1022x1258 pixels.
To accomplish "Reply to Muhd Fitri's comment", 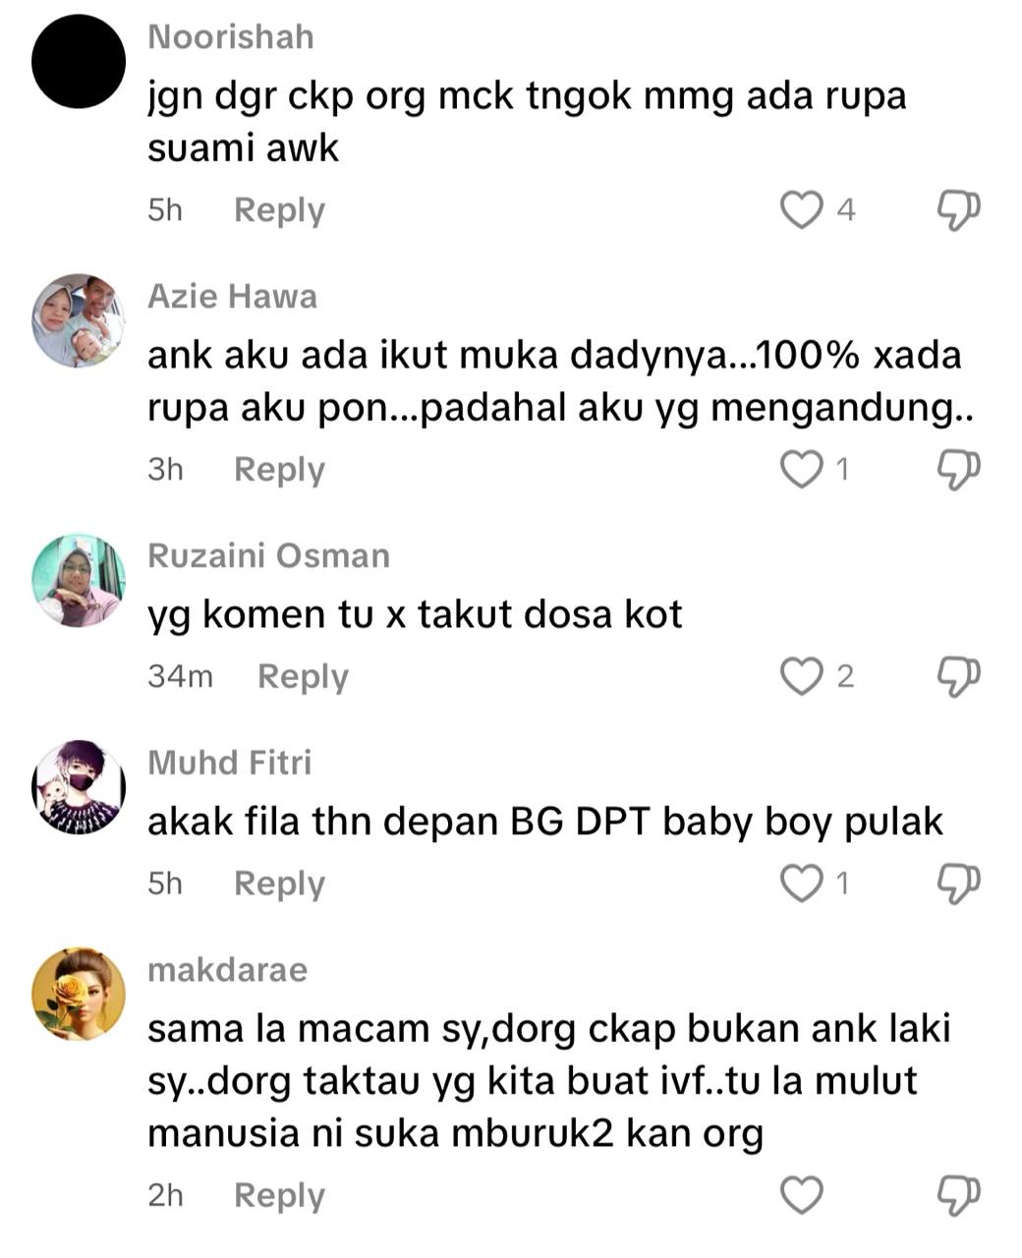I will click(279, 885).
